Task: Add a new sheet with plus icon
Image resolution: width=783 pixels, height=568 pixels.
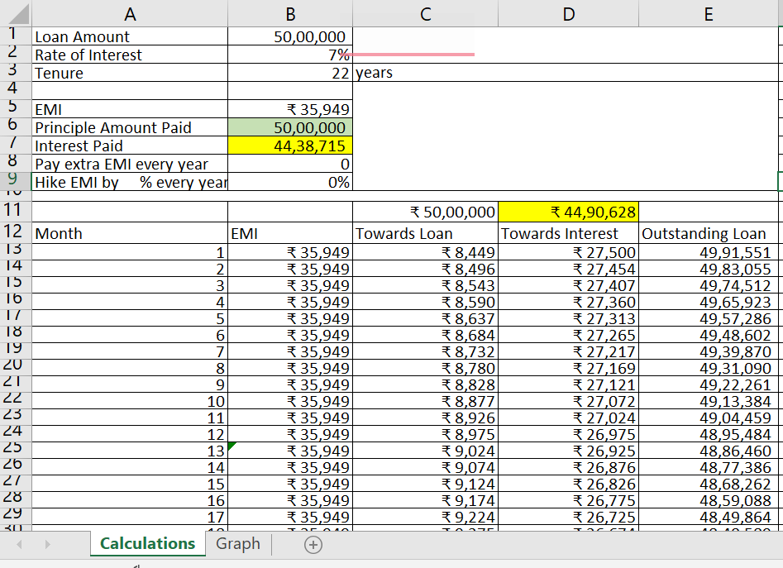Action: click(x=313, y=545)
